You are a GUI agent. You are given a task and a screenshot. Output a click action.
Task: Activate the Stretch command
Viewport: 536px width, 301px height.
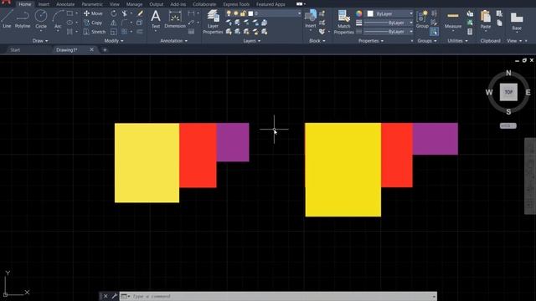tap(95, 32)
